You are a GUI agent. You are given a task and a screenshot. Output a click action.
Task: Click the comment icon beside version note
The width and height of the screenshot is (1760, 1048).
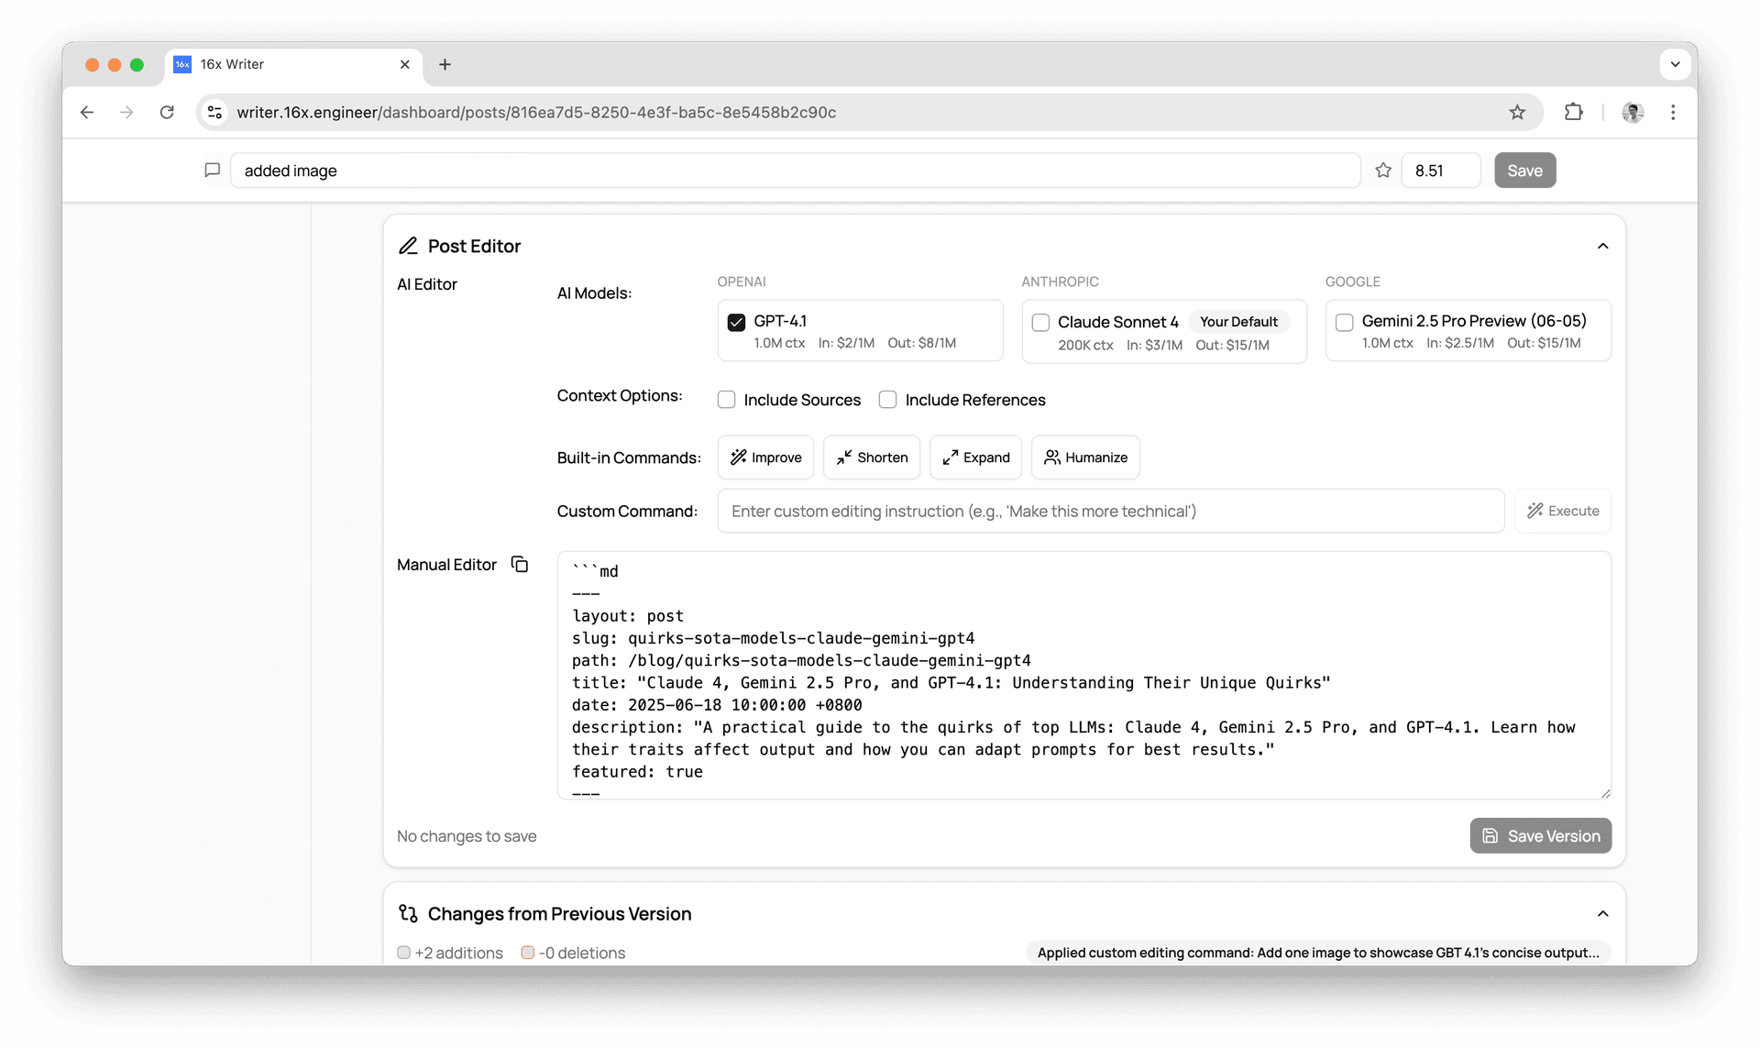pos(212,170)
